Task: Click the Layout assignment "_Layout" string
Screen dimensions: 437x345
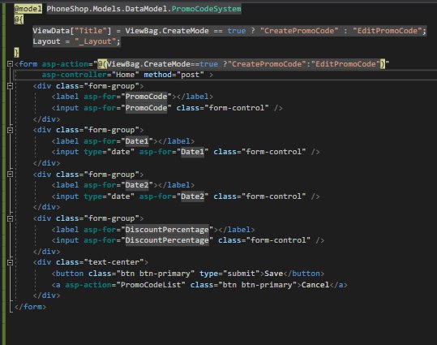Action: (x=96, y=41)
